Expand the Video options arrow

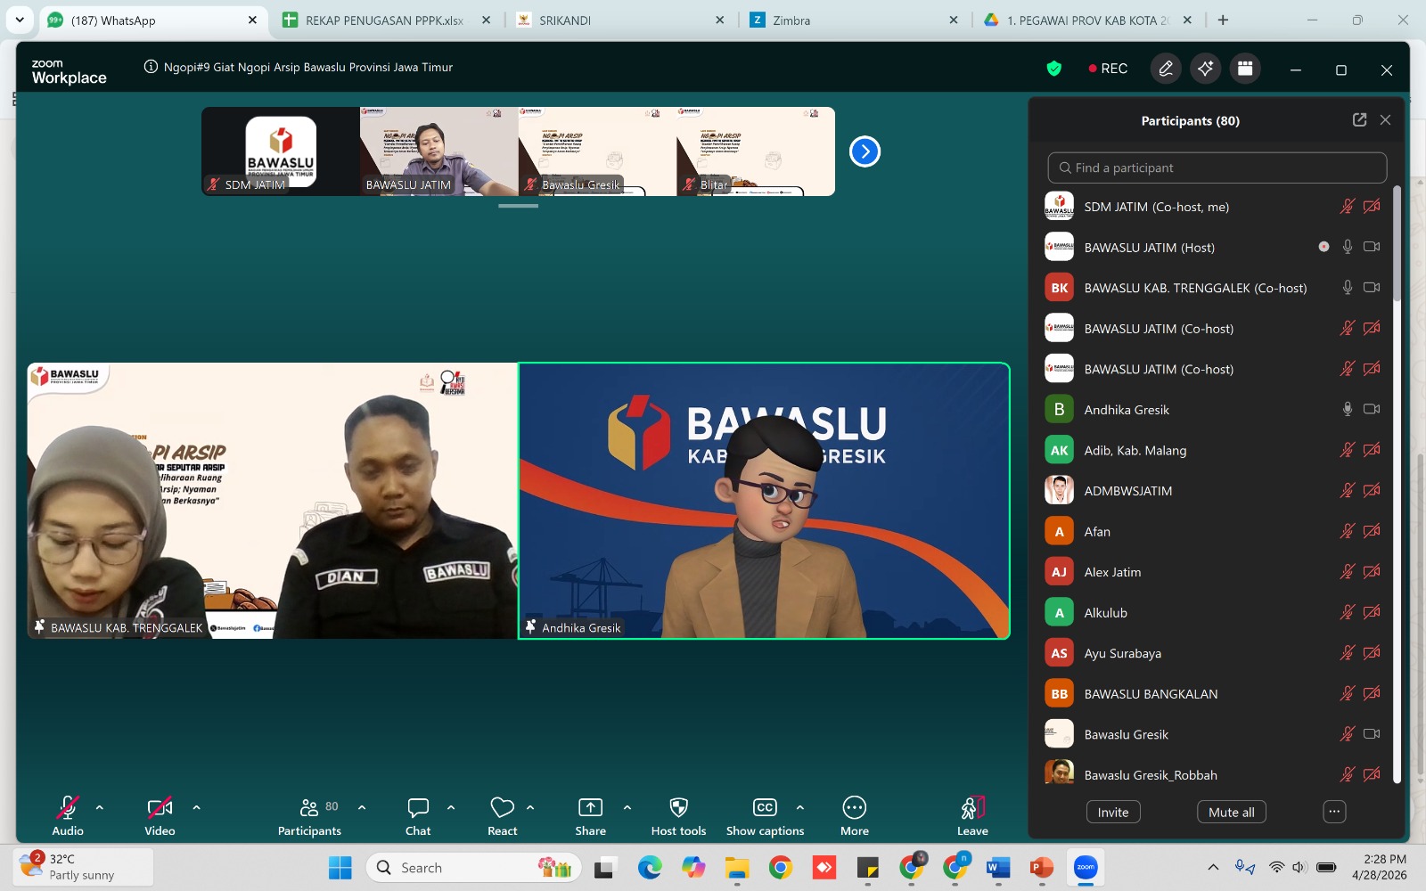pyautogui.click(x=196, y=807)
